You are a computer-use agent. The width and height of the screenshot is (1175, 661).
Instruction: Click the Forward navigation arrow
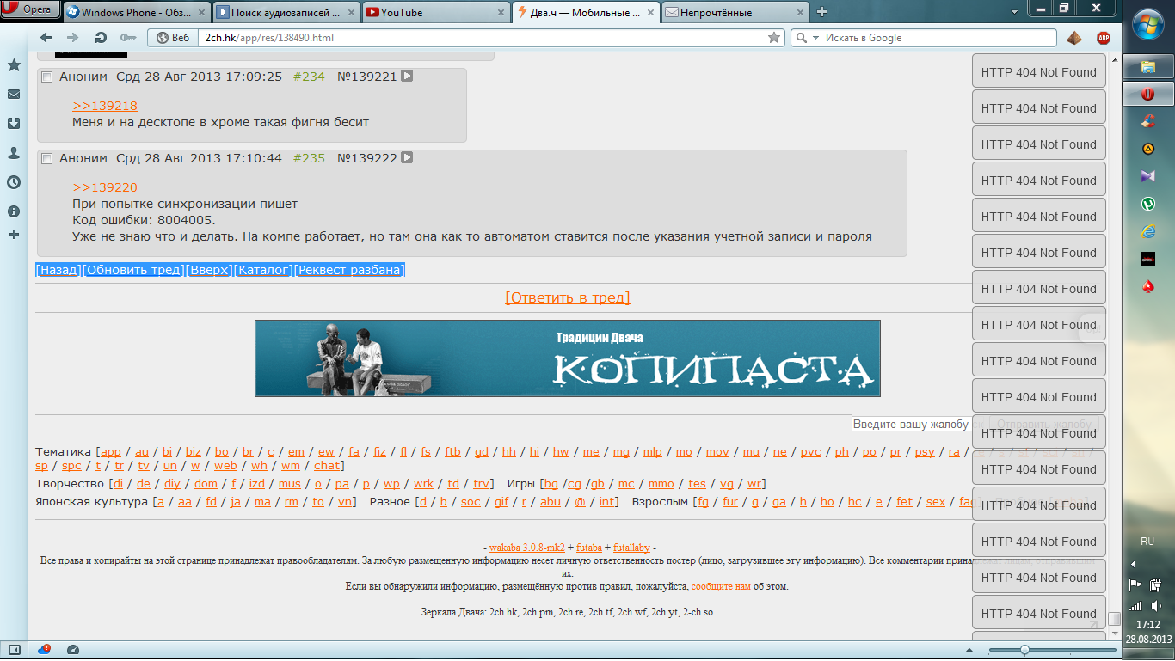click(73, 38)
